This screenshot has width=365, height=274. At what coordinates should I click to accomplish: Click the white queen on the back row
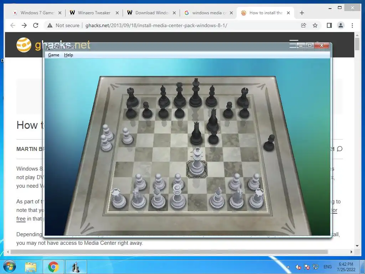(178, 197)
